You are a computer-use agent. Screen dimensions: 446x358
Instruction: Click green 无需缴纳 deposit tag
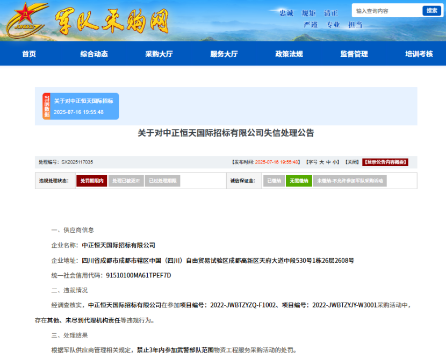tap(299, 181)
